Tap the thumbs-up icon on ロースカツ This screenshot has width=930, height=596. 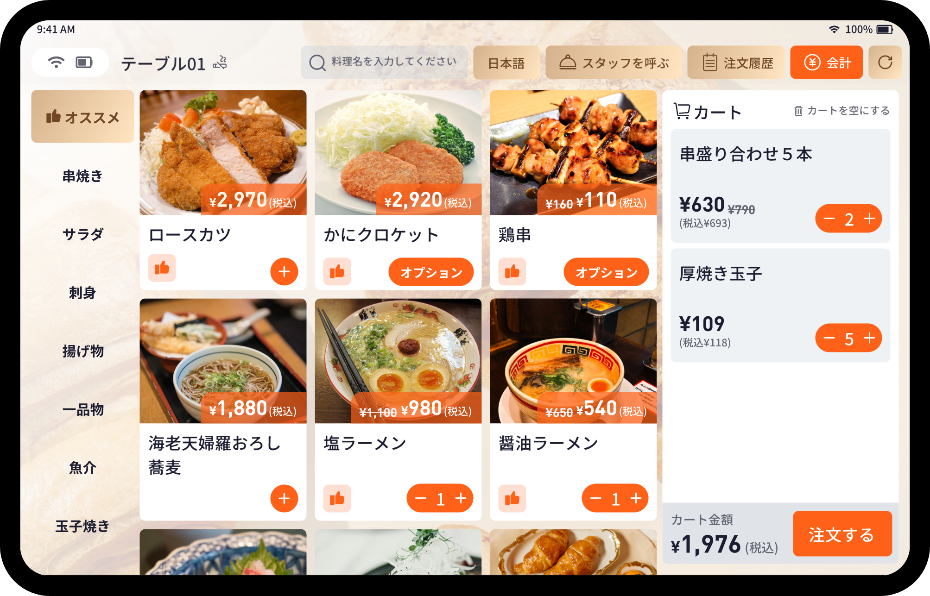coord(162,268)
